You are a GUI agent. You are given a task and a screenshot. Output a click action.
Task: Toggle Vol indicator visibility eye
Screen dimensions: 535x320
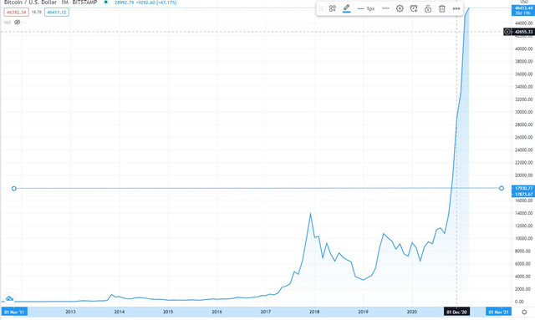point(18,23)
